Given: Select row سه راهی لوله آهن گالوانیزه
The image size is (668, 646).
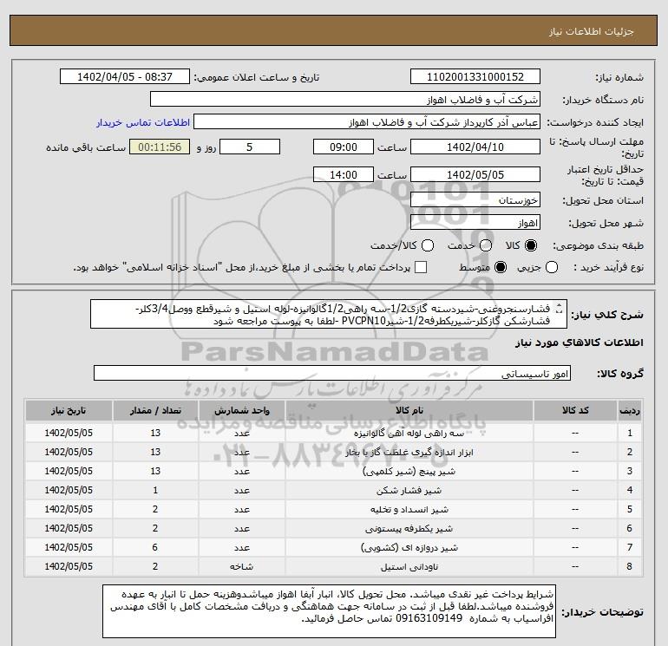Looking at the screenshot, I should [333, 433].
